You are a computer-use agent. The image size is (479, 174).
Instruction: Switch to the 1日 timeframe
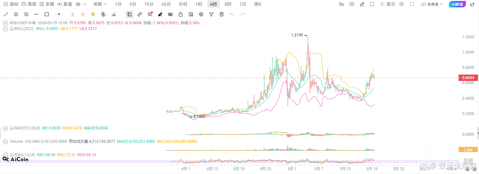pyautogui.click(x=243, y=4)
